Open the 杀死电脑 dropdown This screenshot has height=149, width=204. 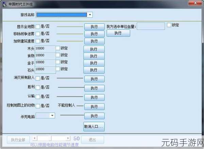[x=52, y=115]
